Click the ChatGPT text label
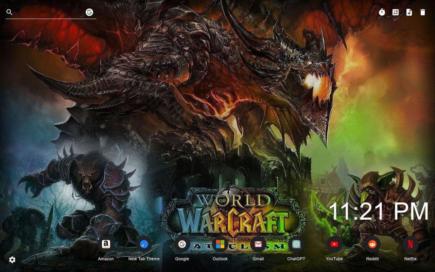This screenshot has width=435, height=272. click(x=297, y=259)
